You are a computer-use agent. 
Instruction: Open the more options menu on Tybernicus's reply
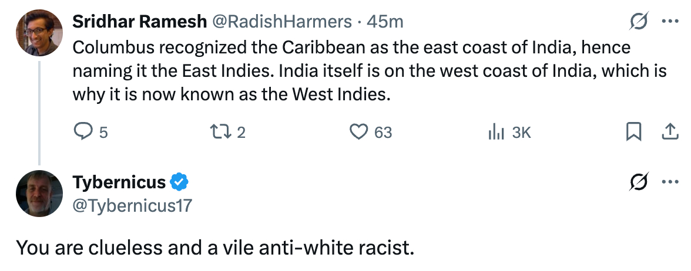pyautogui.click(x=670, y=183)
